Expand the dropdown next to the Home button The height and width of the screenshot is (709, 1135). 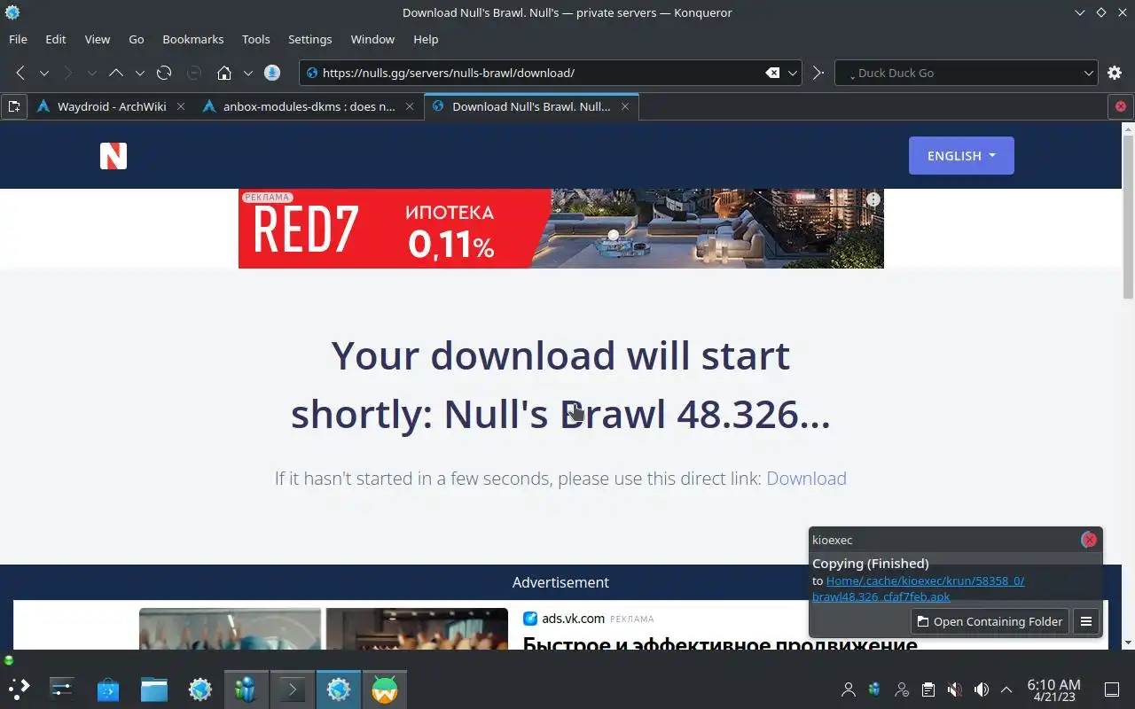click(247, 73)
